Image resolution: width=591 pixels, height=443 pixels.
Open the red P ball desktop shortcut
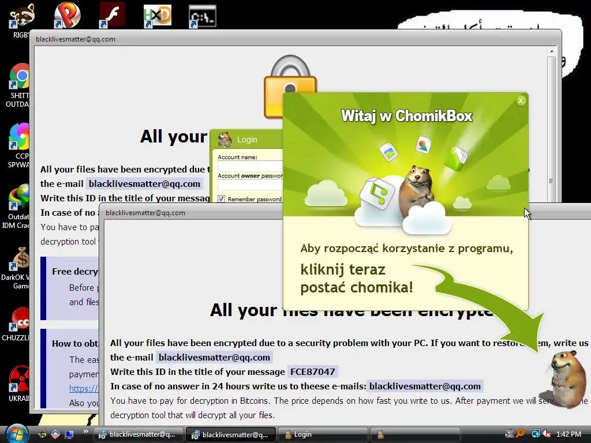coord(67,15)
